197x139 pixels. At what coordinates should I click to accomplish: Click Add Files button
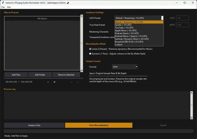point(16,75)
